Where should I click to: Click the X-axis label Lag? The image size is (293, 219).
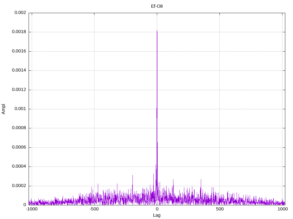point(157,215)
